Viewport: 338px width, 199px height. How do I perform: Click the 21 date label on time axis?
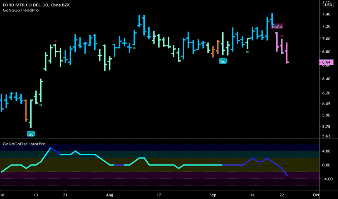(x=65, y=195)
